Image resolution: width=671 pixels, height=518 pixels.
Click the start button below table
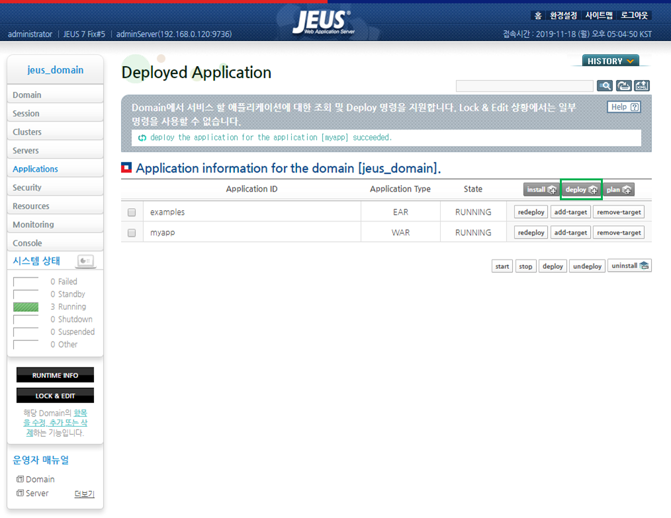[502, 266]
